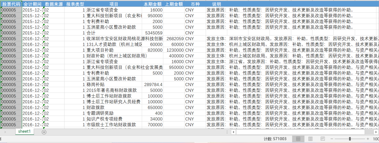Select cell 知识产权专项经费
379x143 pixels.
coord(114,119)
